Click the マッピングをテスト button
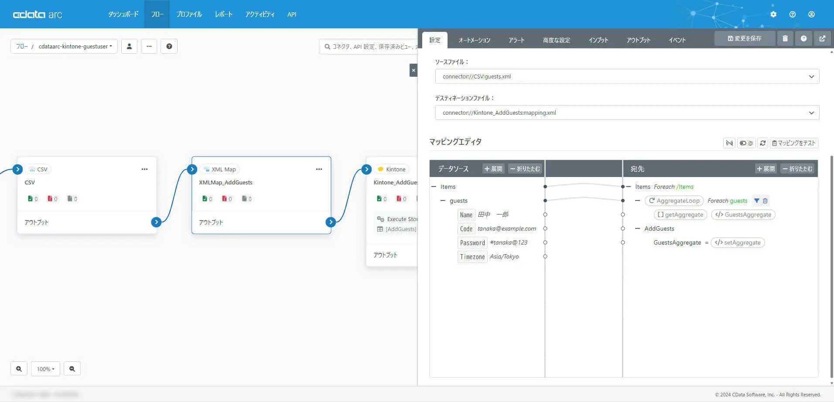834x402 pixels. coord(794,143)
